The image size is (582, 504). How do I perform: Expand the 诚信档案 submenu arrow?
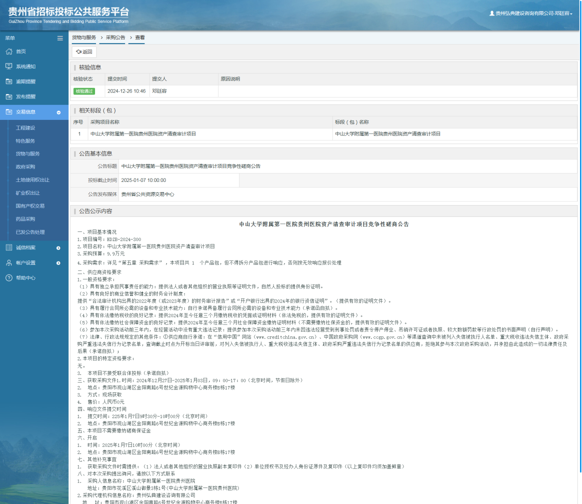click(x=59, y=248)
